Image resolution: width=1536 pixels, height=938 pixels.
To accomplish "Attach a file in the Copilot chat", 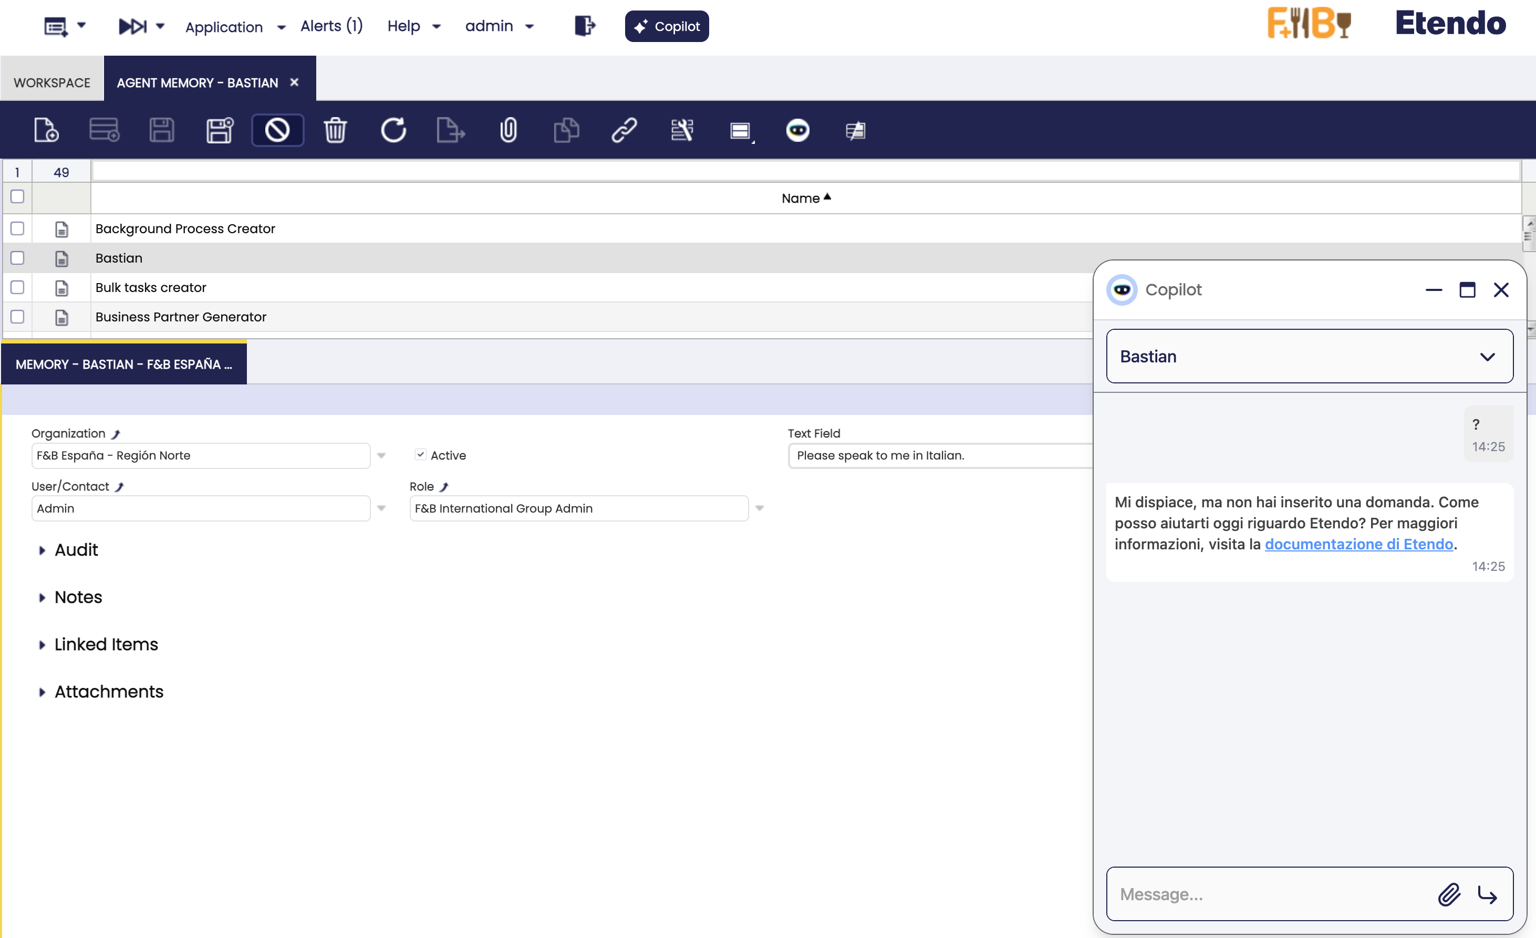I will pyautogui.click(x=1449, y=894).
